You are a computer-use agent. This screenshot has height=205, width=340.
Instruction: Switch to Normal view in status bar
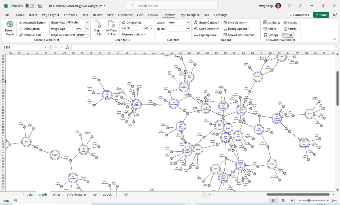click(x=274, y=200)
